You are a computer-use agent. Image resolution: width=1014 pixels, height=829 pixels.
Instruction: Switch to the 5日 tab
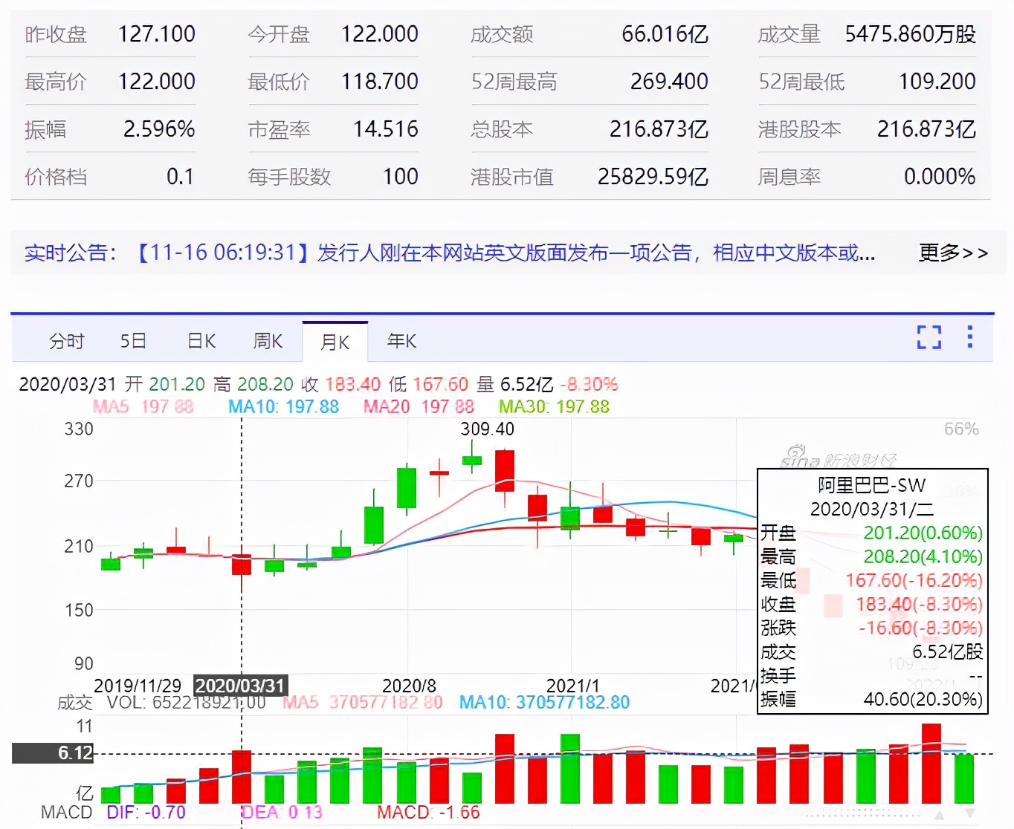coord(133,341)
